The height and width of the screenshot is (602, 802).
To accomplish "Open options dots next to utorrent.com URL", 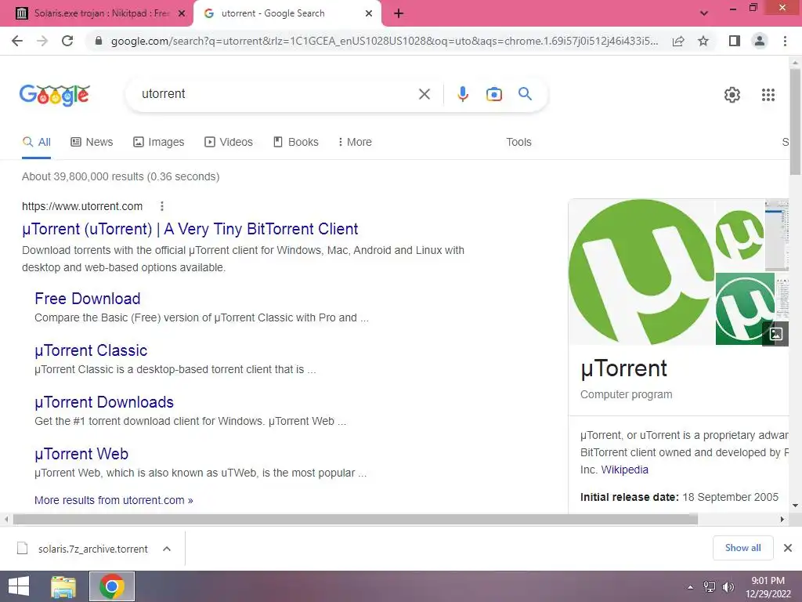I will point(162,206).
